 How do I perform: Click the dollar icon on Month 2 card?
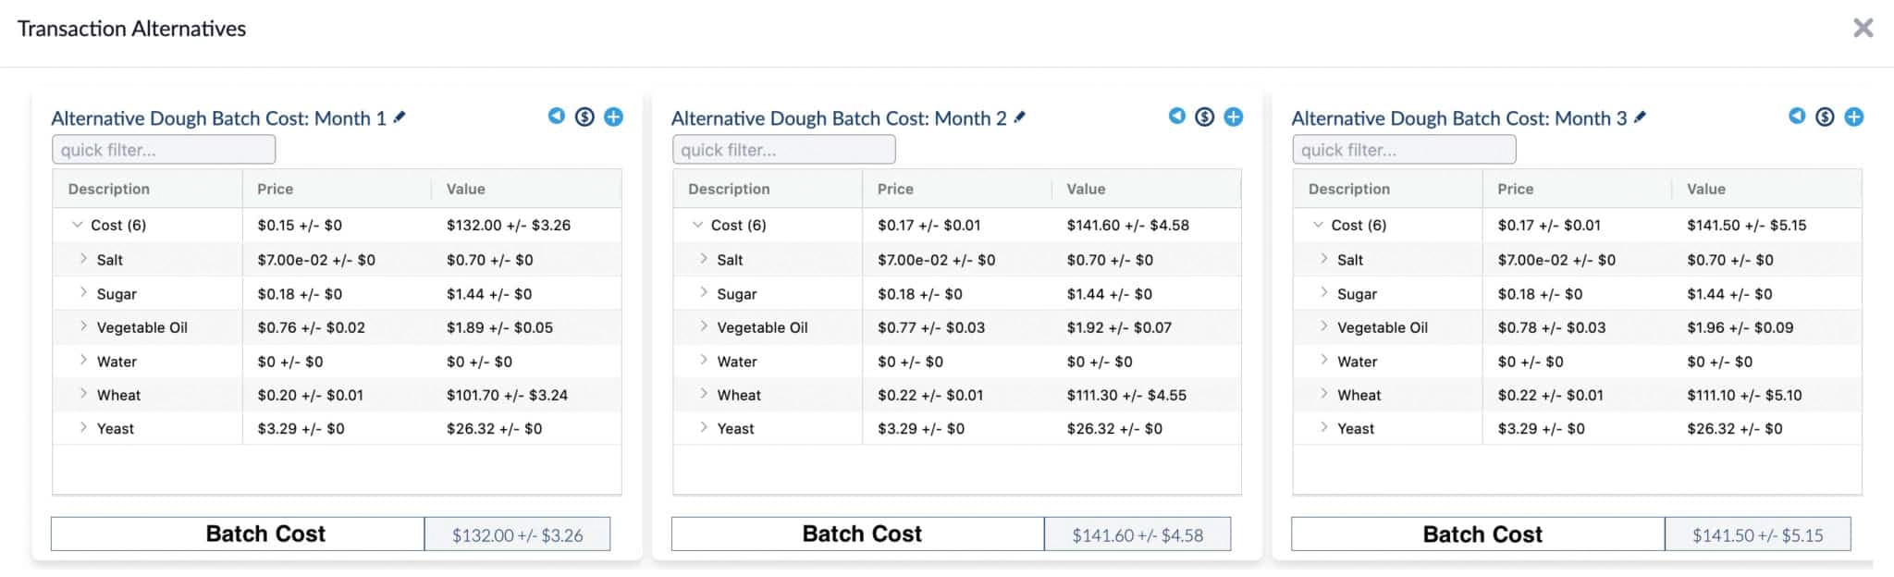click(x=1205, y=117)
